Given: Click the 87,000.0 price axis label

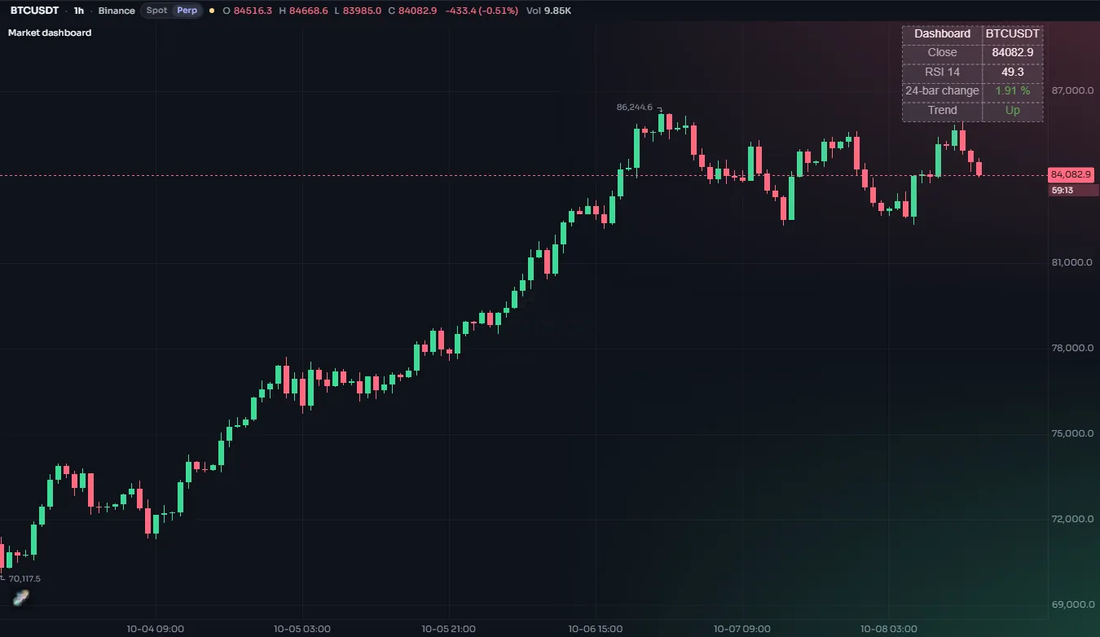Looking at the screenshot, I should 1072,90.
